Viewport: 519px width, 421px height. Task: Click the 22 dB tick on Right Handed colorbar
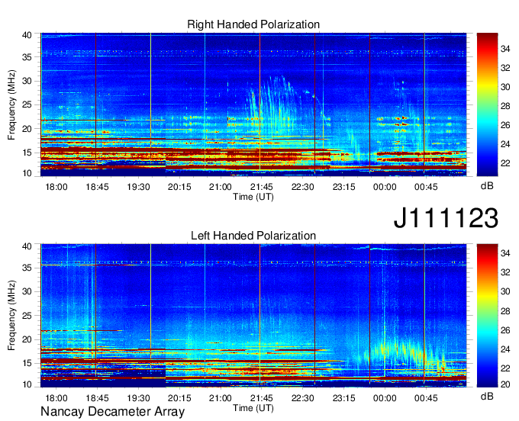coord(505,163)
